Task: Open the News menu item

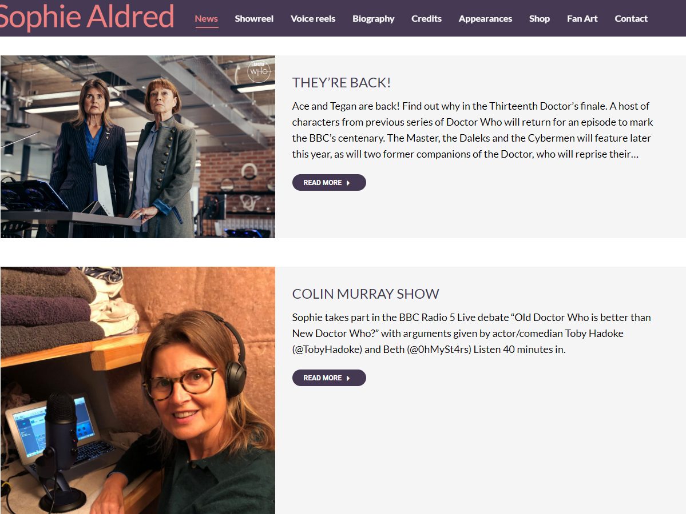Action: click(x=206, y=18)
